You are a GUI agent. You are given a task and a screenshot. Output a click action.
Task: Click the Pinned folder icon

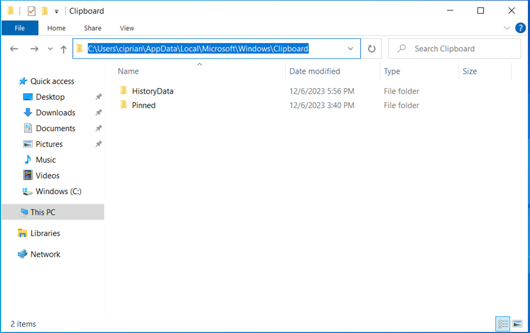point(123,104)
